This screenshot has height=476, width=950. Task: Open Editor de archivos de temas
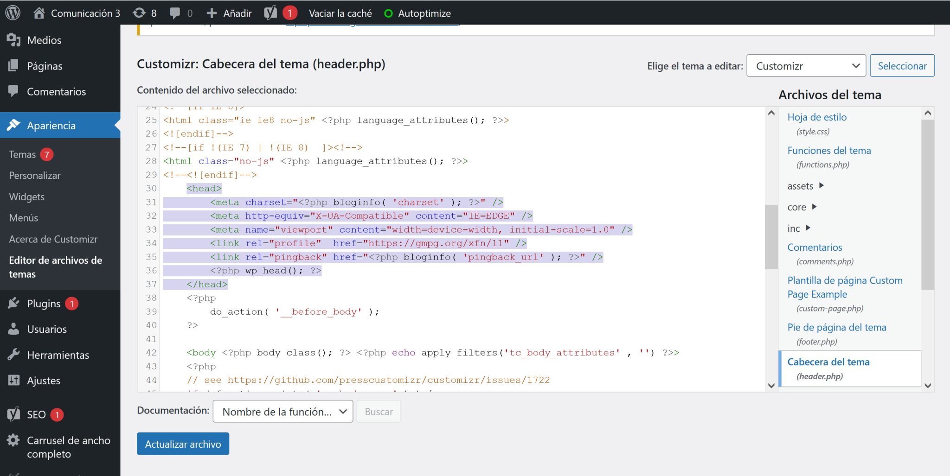pos(56,267)
